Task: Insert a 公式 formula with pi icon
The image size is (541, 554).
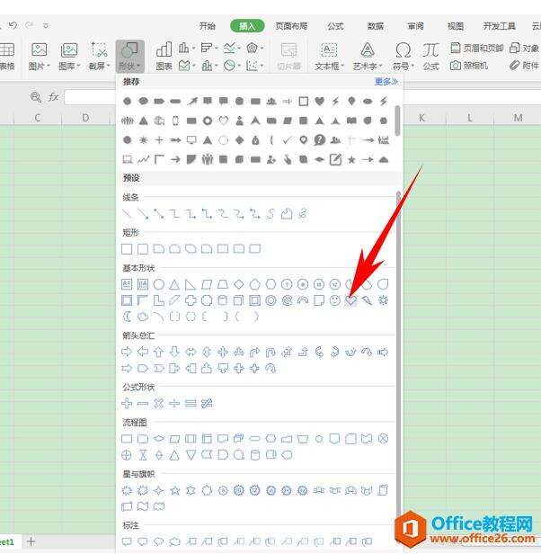Action: tap(430, 56)
